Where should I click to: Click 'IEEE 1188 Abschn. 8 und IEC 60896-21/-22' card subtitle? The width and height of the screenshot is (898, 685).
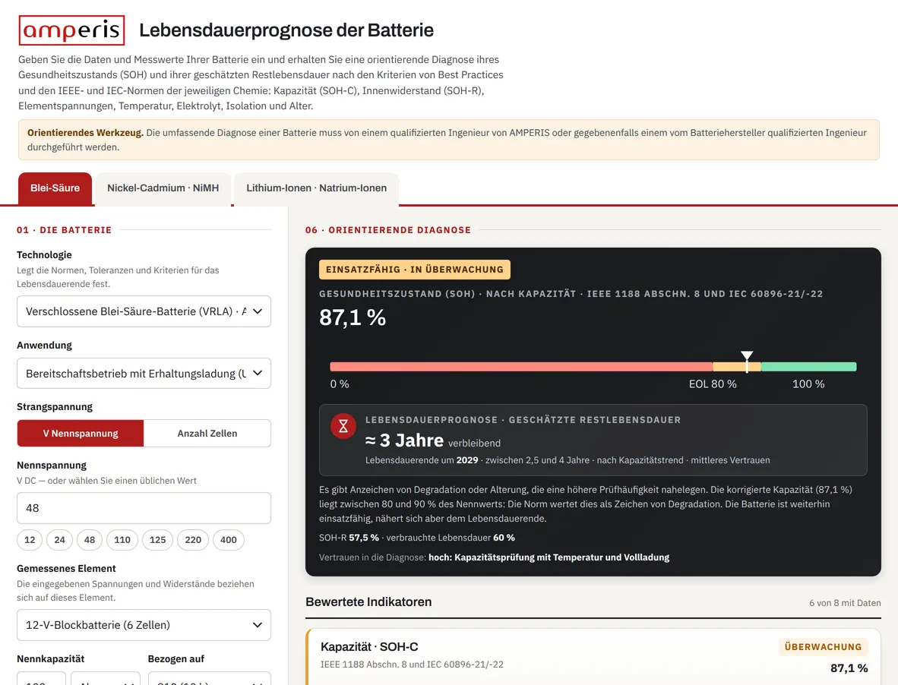(x=413, y=664)
